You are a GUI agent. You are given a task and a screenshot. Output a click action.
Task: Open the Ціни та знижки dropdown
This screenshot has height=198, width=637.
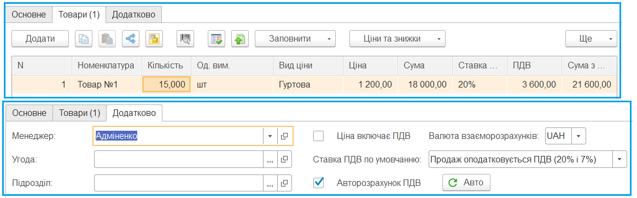398,39
